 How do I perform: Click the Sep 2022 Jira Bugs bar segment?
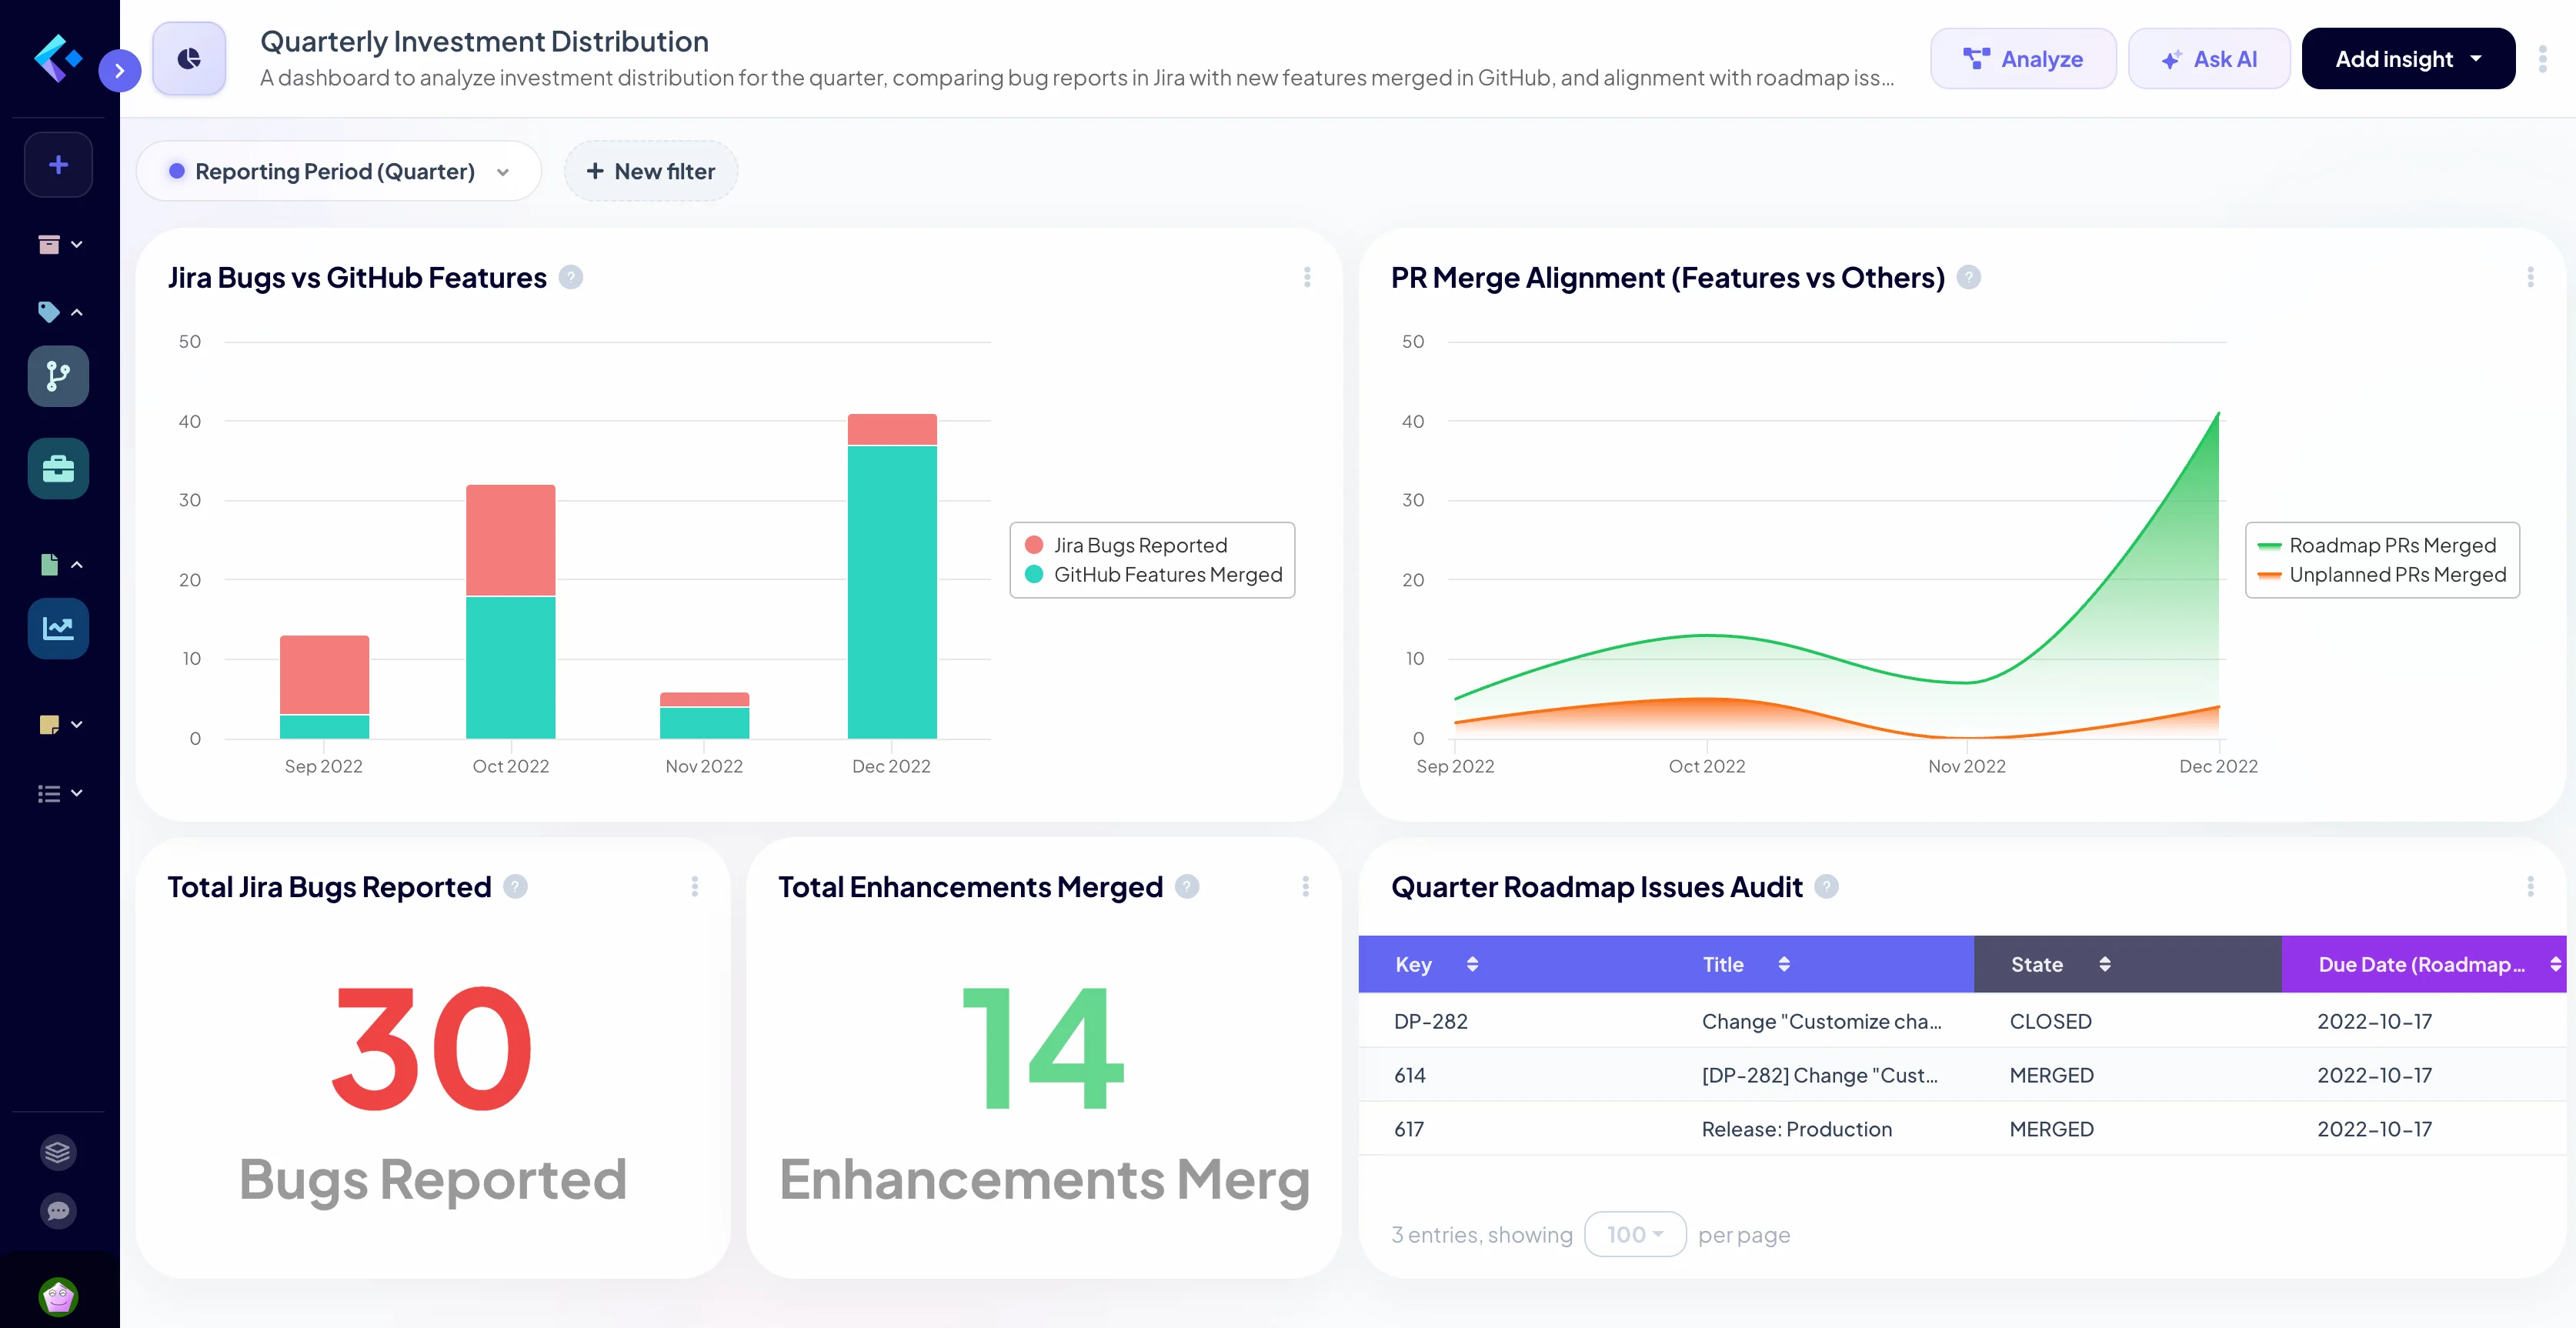coord(324,675)
